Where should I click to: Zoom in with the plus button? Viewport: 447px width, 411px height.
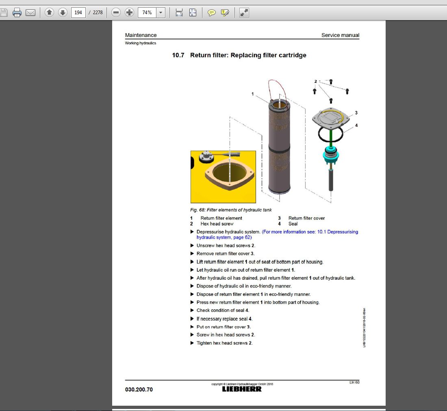pos(129,13)
